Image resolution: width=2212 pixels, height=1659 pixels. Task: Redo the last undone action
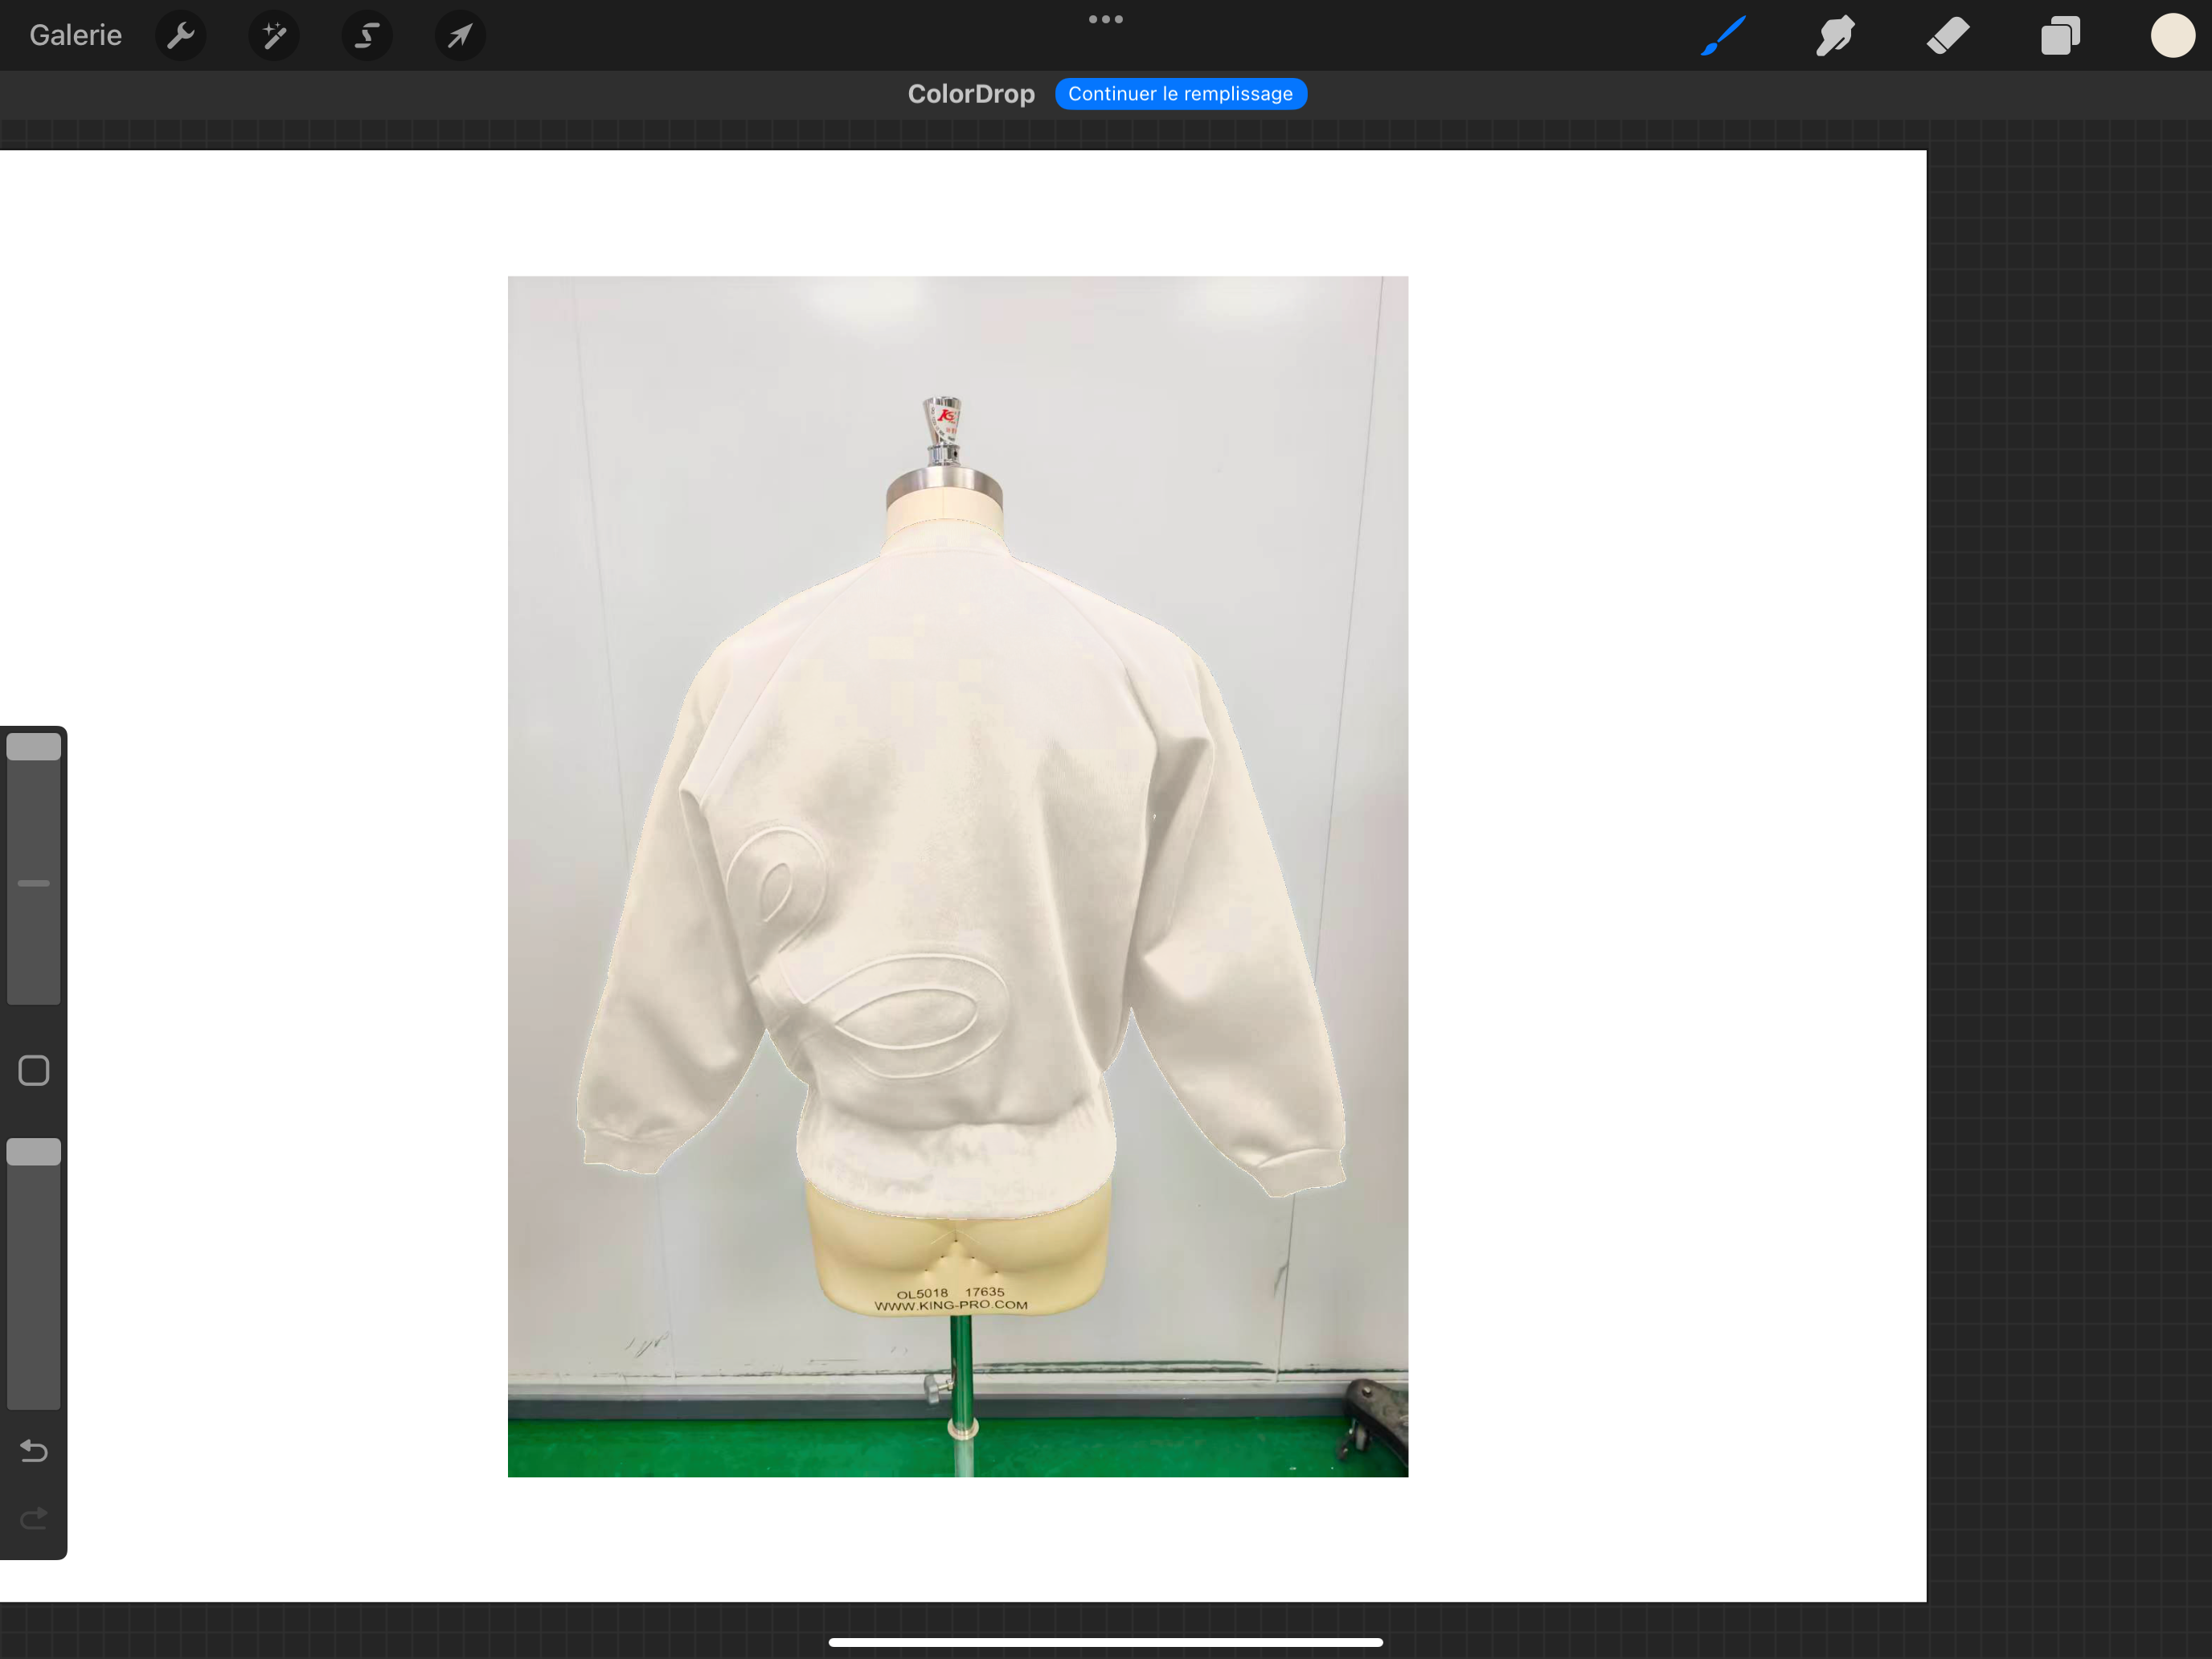(x=34, y=1518)
